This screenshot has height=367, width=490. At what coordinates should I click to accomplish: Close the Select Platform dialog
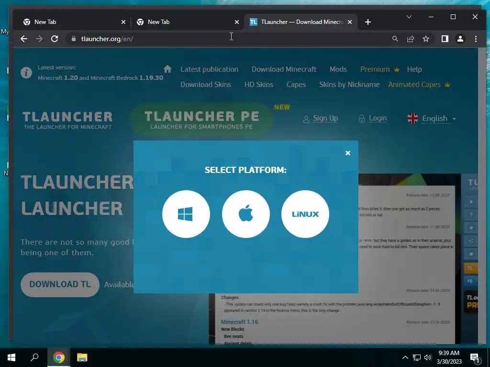tap(348, 153)
